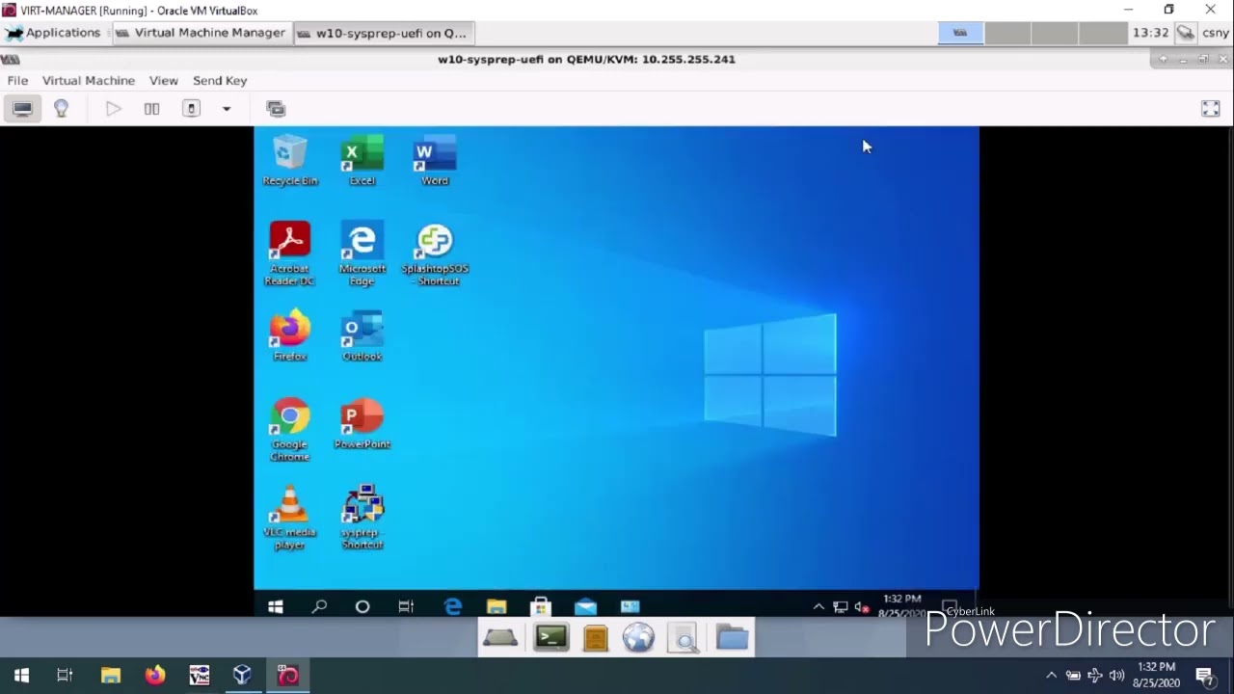This screenshot has width=1234, height=694.
Task: Open Cortana in the guest taskbar
Action: pyautogui.click(x=362, y=606)
